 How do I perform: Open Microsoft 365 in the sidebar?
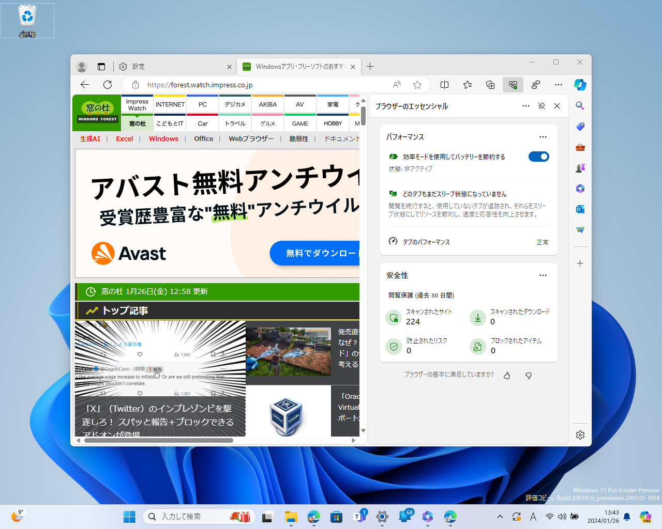click(x=580, y=188)
